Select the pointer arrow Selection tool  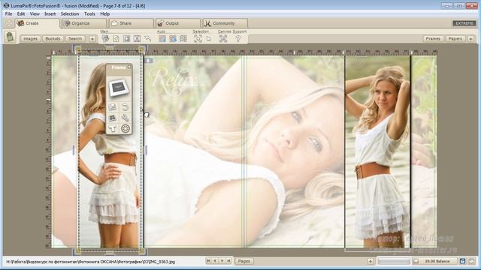[209, 38]
